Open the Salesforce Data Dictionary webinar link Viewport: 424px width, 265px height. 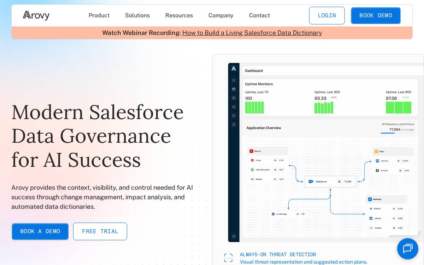(252, 33)
